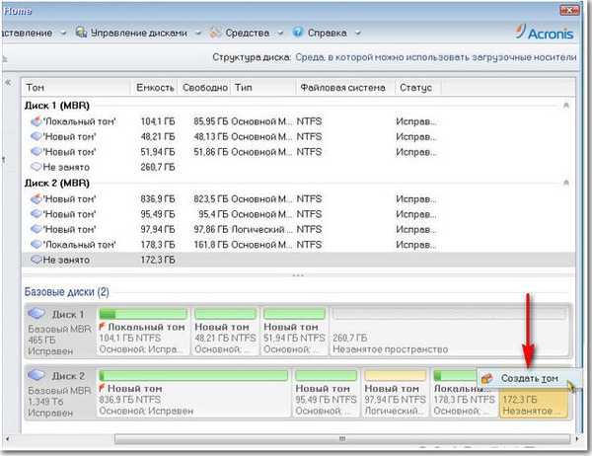Screen dimensions: 592x456
Task: Open the Справка menu
Action: (325, 32)
